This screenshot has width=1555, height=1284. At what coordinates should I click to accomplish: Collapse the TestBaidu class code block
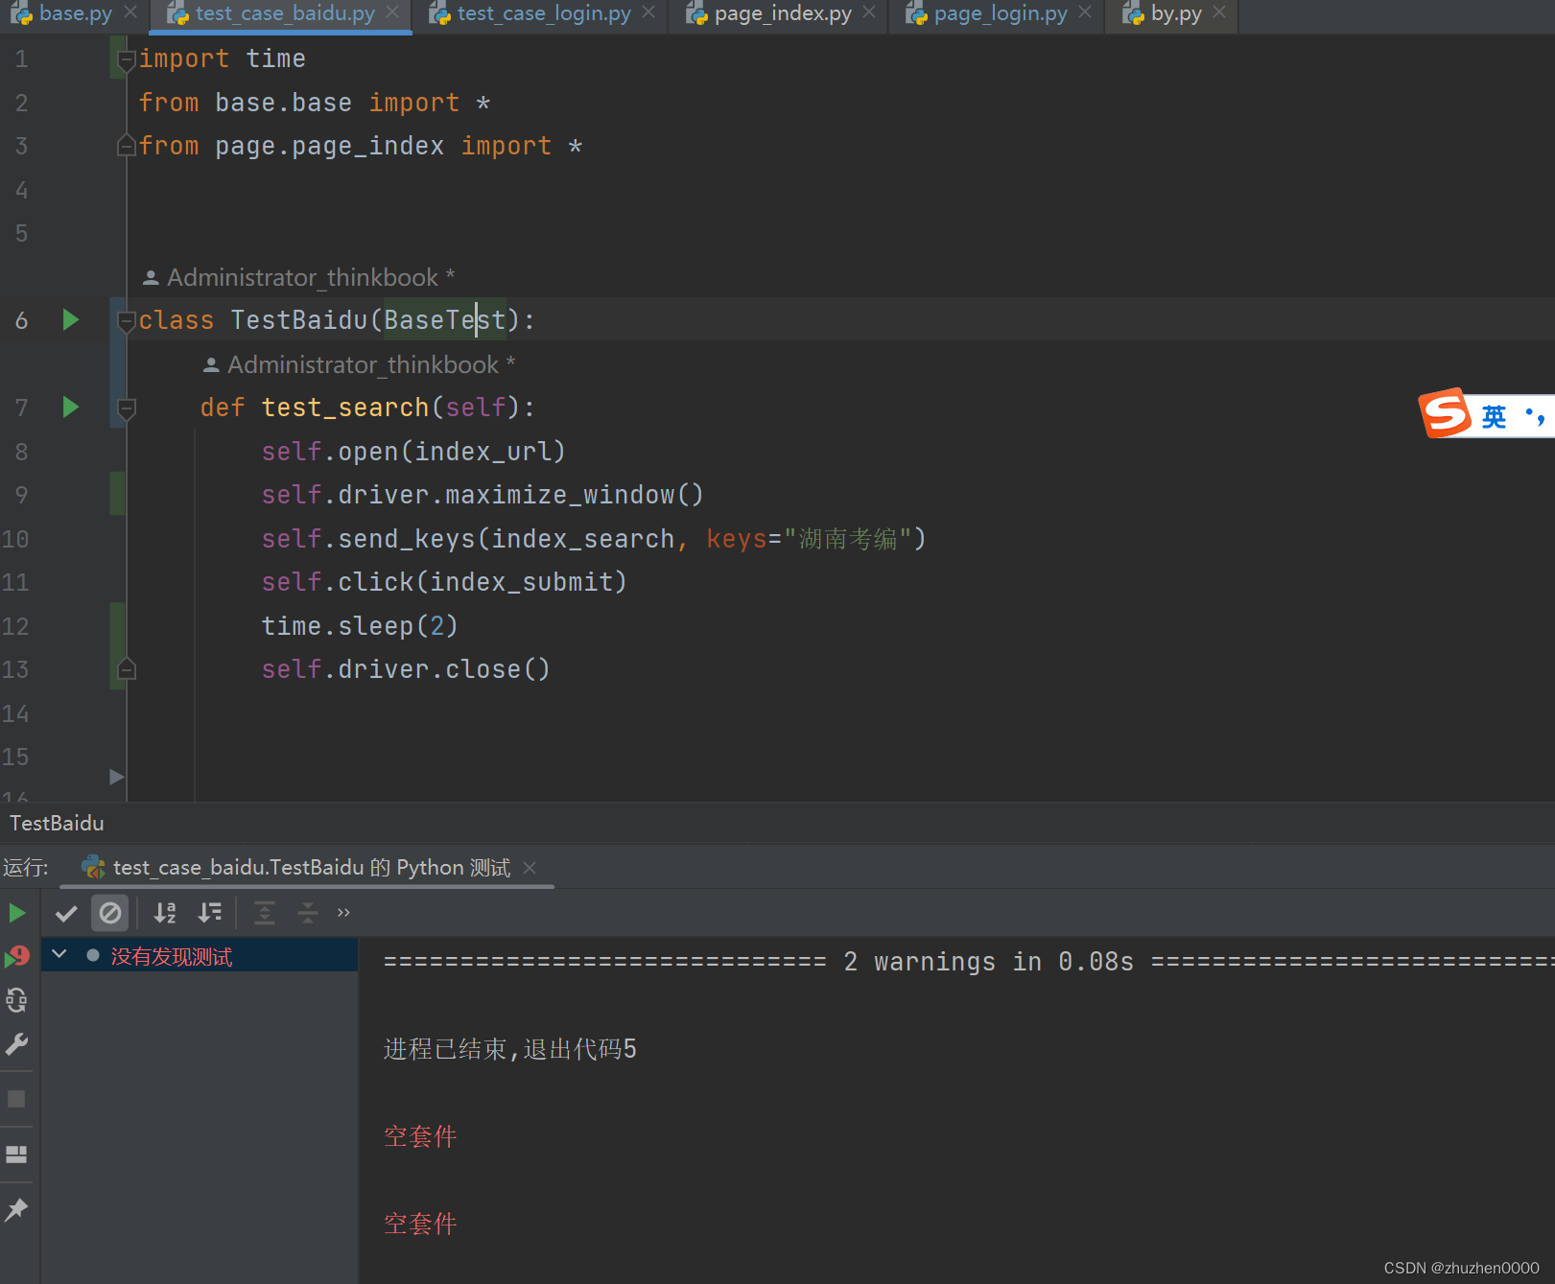[126, 320]
